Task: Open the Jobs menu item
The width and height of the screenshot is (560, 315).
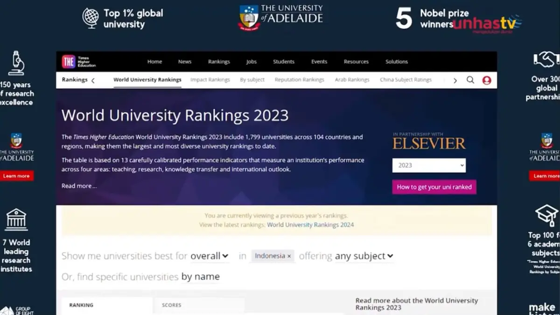Action: (x=252, y=62)
